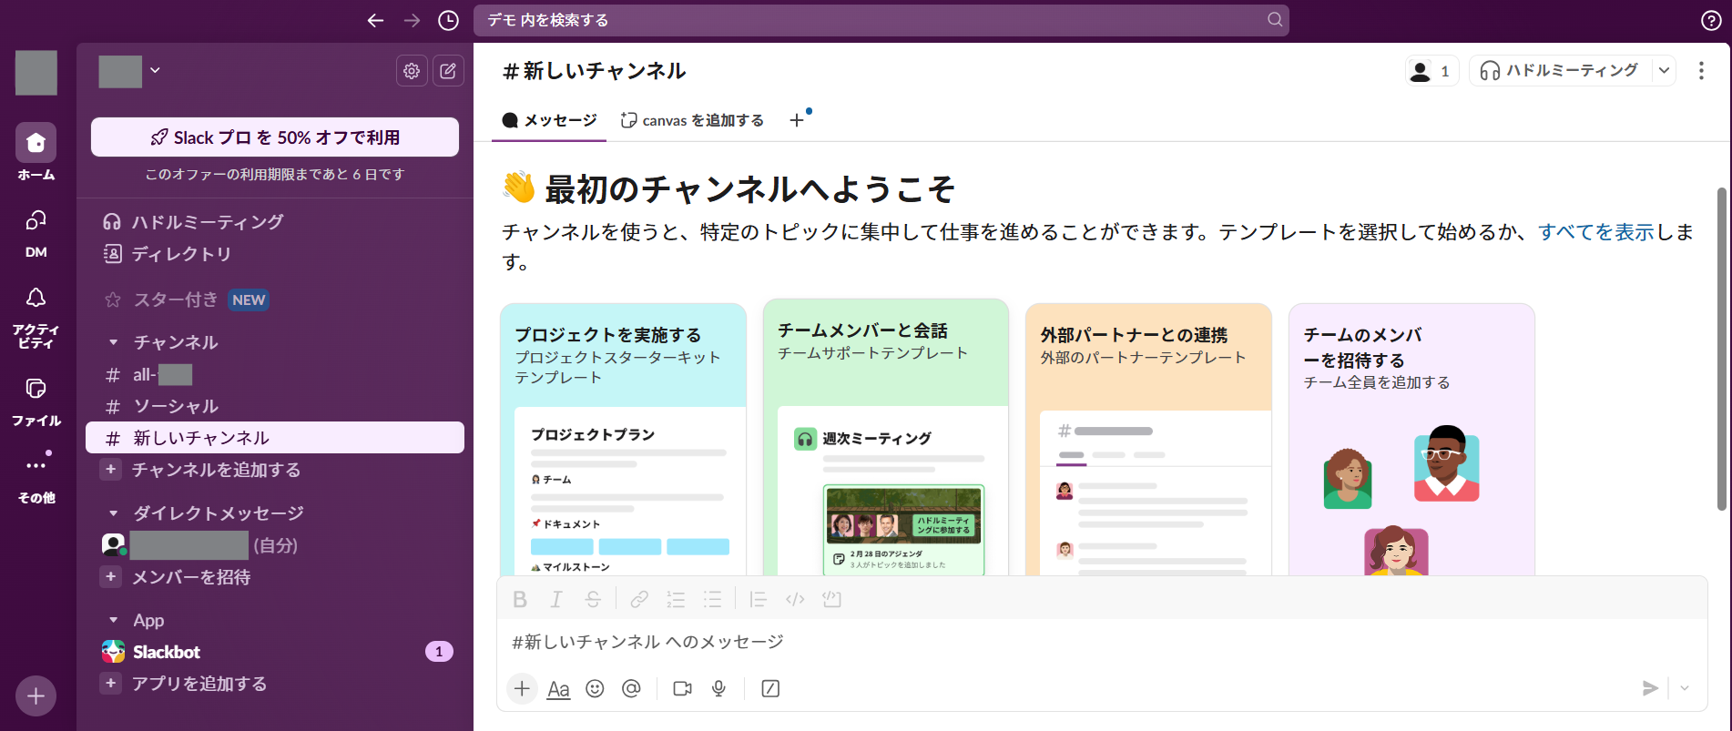Open the history clock icon
1732x731 pixels.
pos(448,20)
